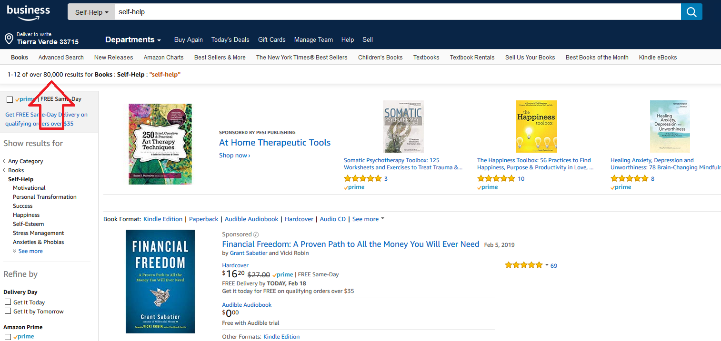
Task: Click the delivery location pin icon
Action: (x=9, y=39)
